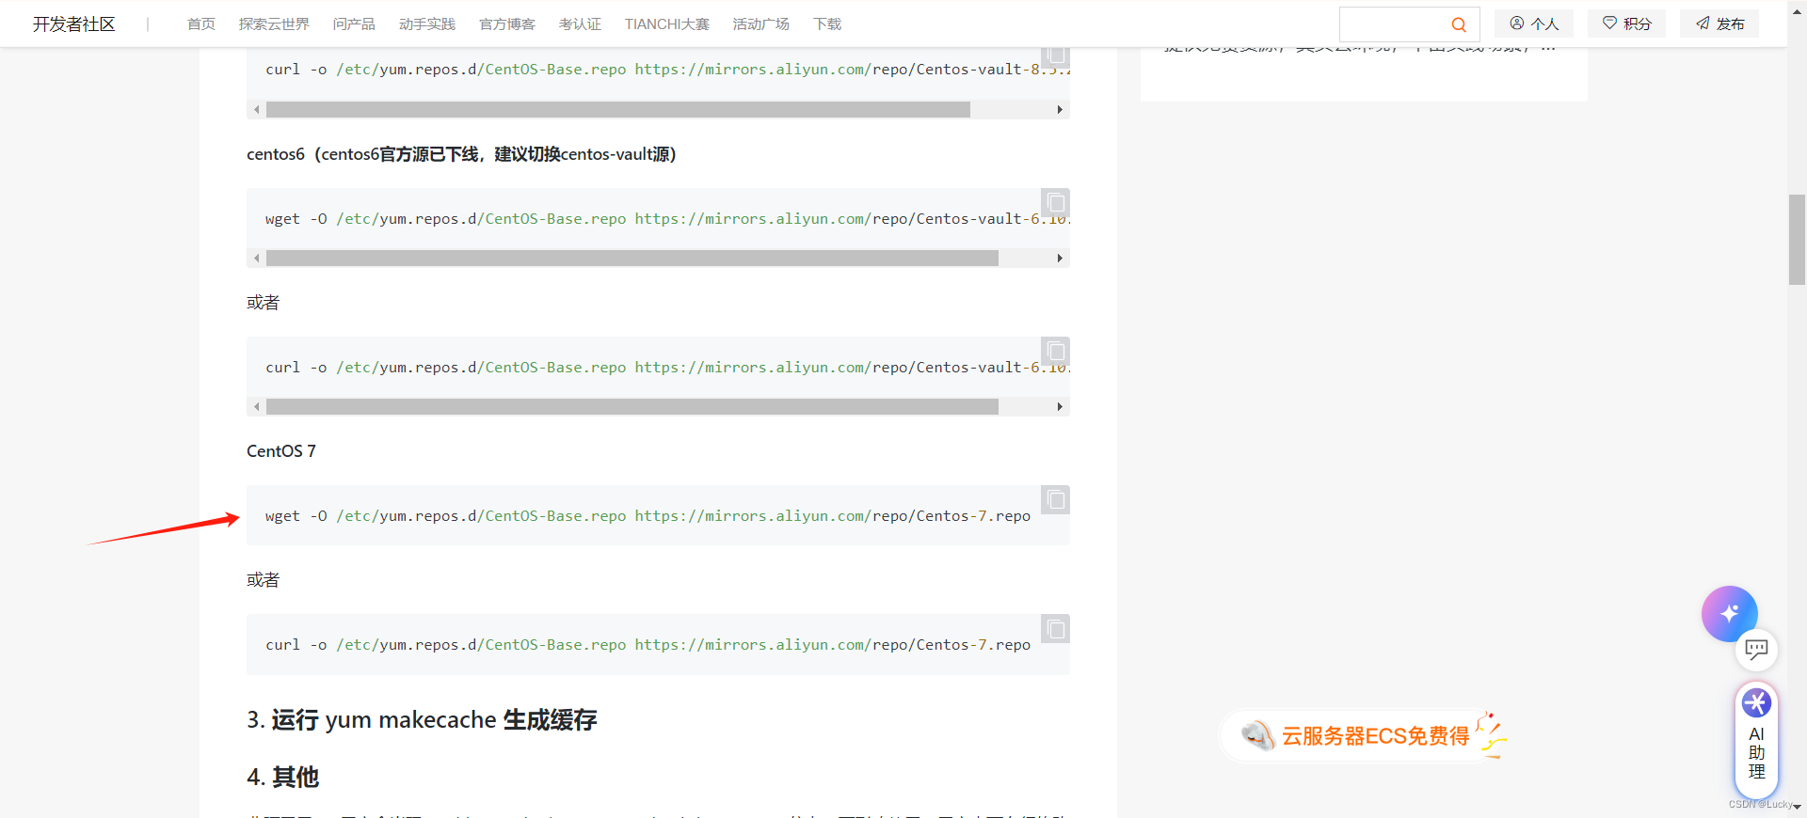The image size is (1807, 818).
Task: Click the 云服务器ECS免费得 promo banner
Action: coord(1374,736)
